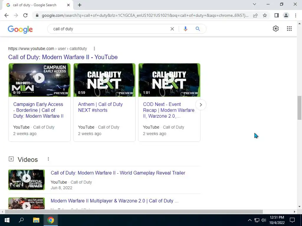This screenshot has height=226, width=302.
Task: Click the horizontal scrollbar thumb
Action: point(134,212)
